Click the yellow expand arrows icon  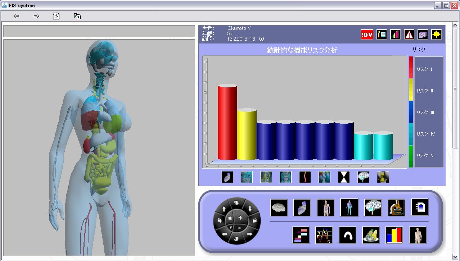coord(436,35)
